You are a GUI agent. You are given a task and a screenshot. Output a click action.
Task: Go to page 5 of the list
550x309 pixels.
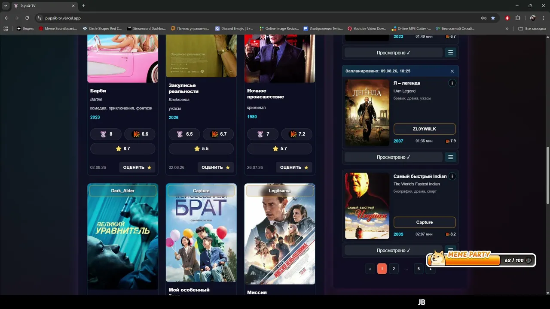(x=419, y=269)
